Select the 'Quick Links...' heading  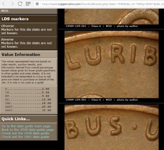click(x=16, y=119)
